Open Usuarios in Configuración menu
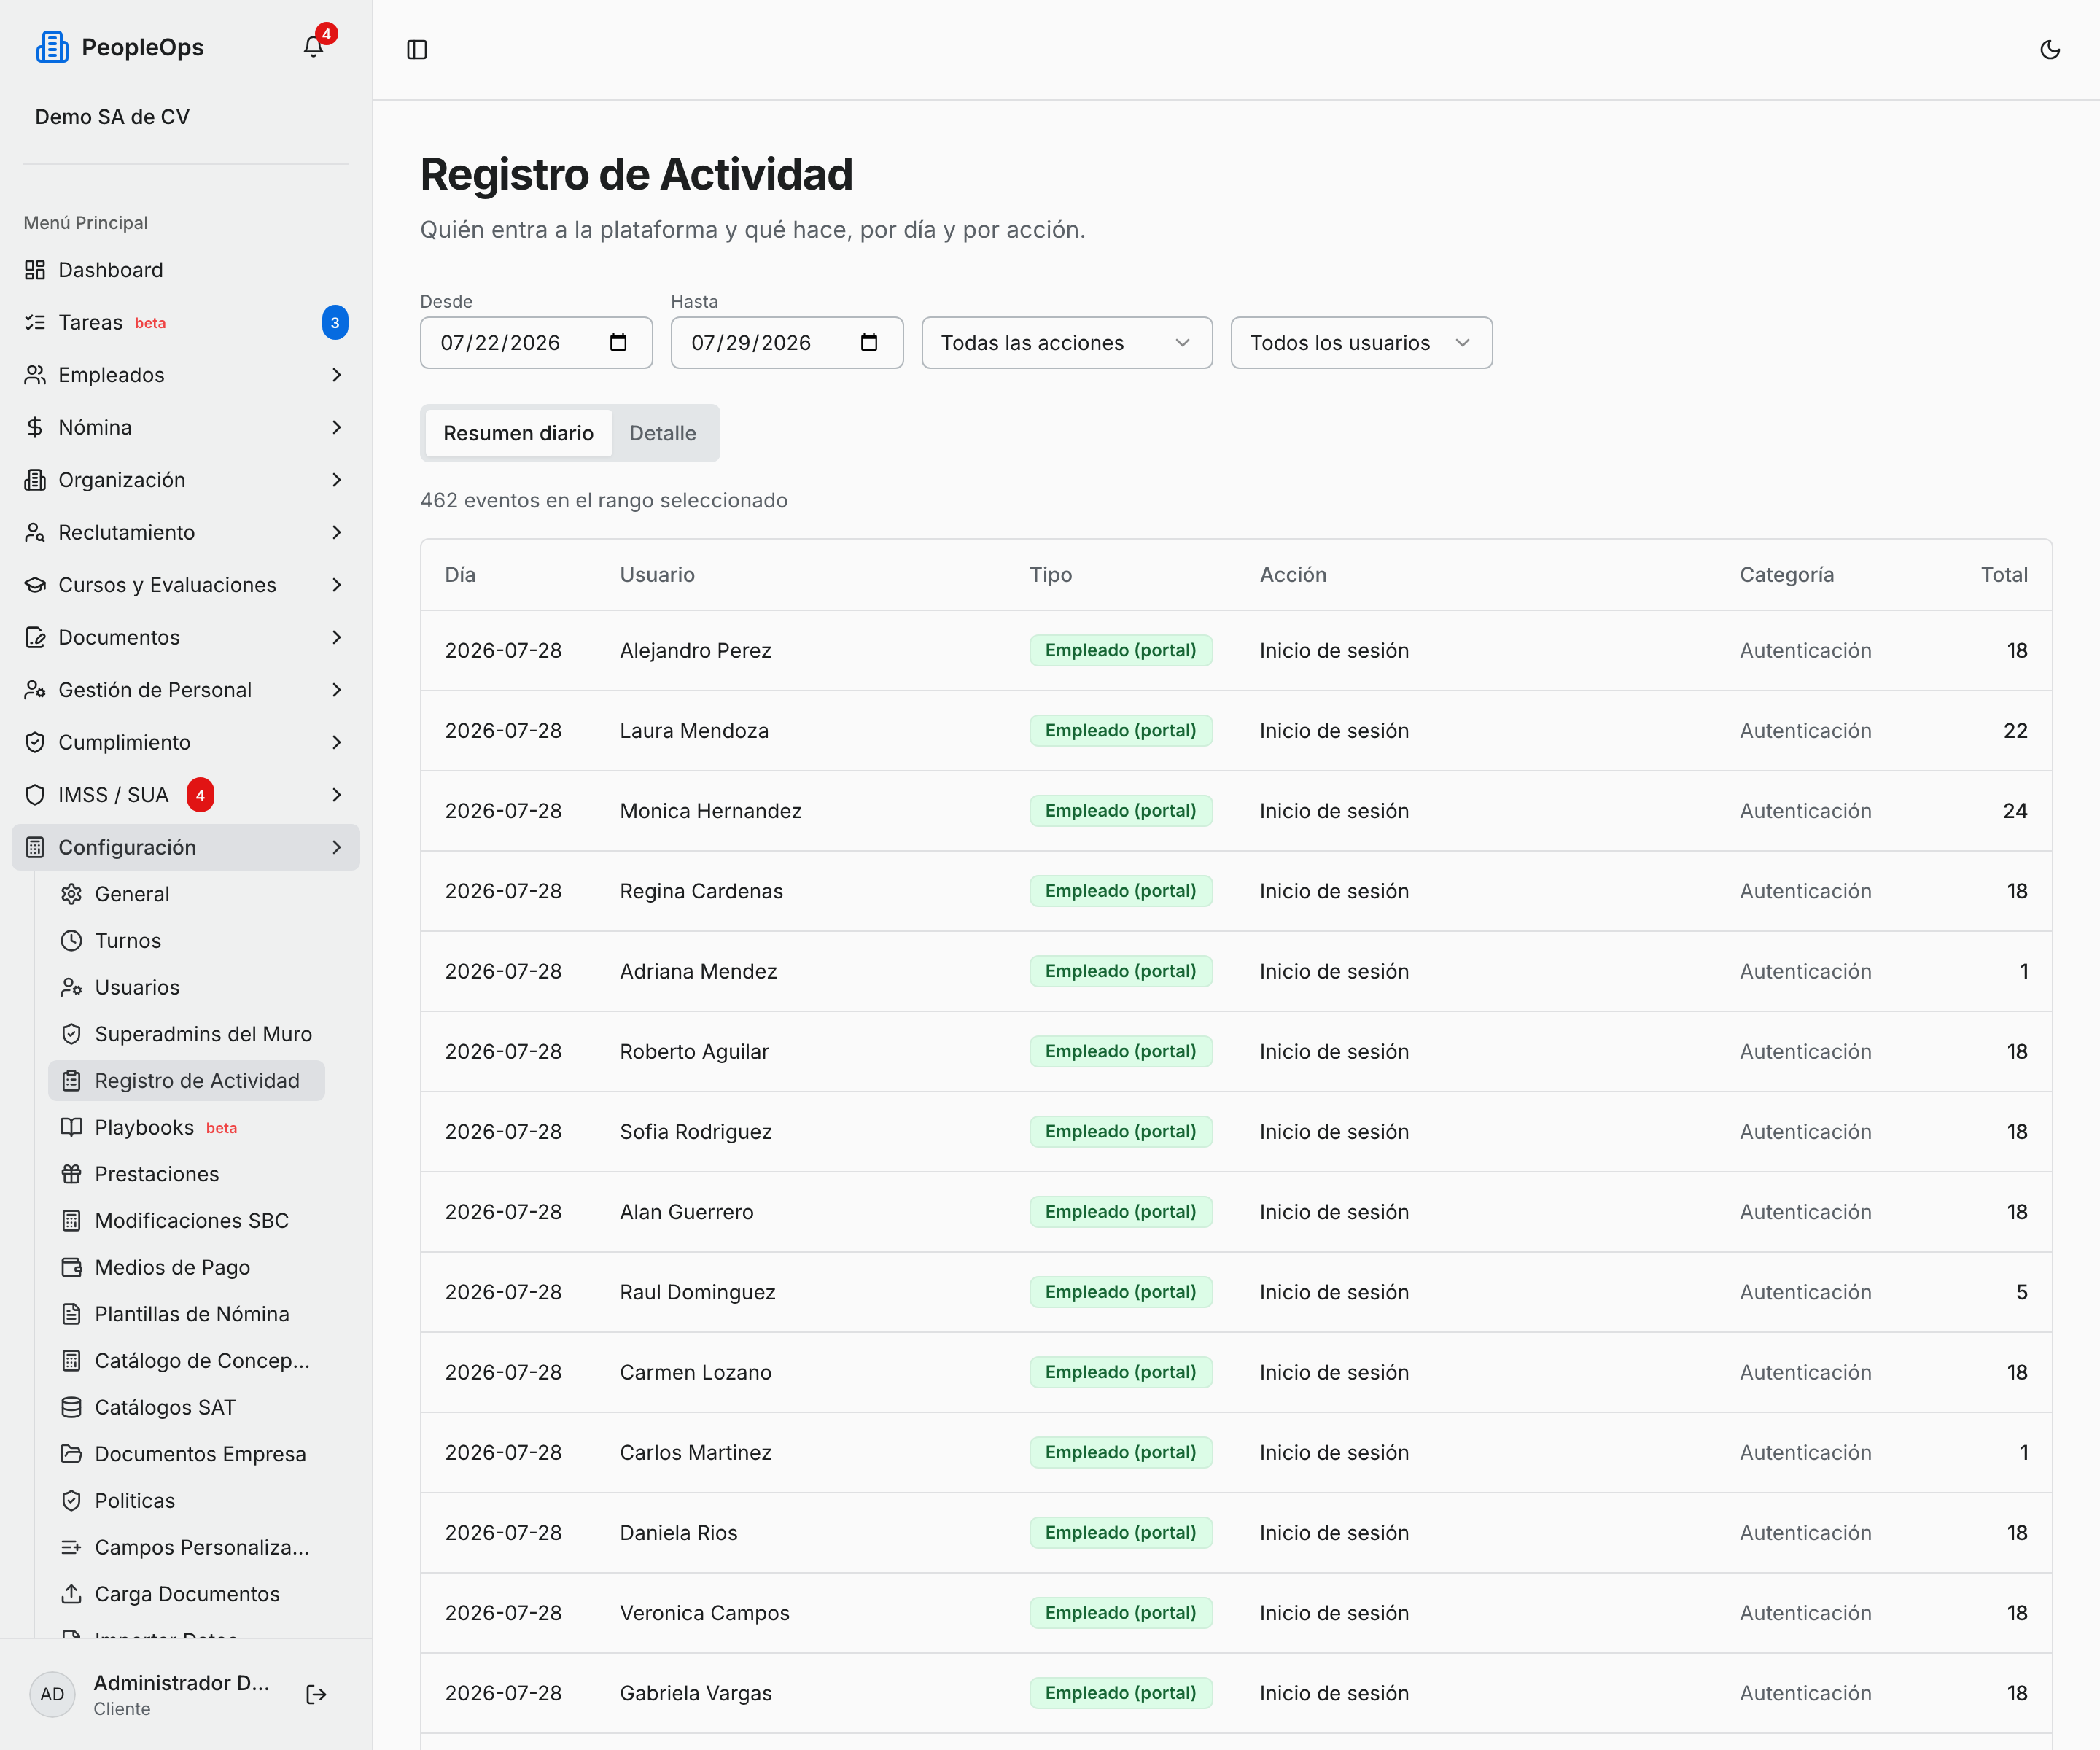The width and height of the screenshot is (2100, 1750). pyautogui.click(x=186, y=988)
